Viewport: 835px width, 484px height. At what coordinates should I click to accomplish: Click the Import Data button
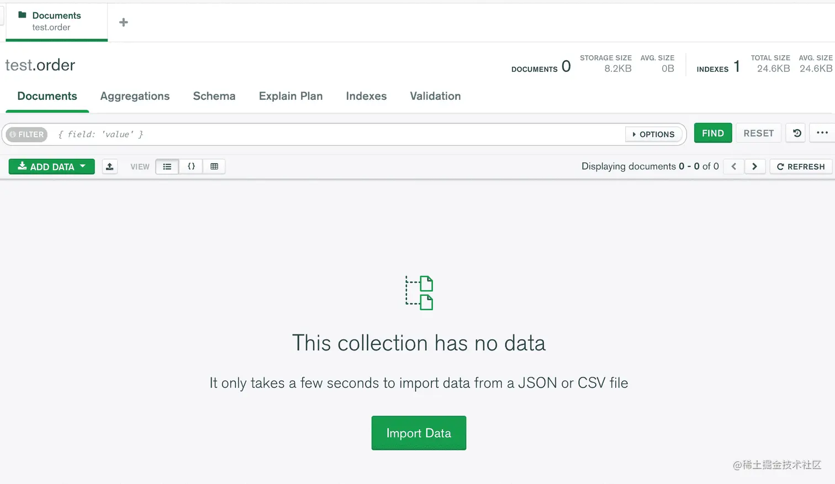[418, 433]
